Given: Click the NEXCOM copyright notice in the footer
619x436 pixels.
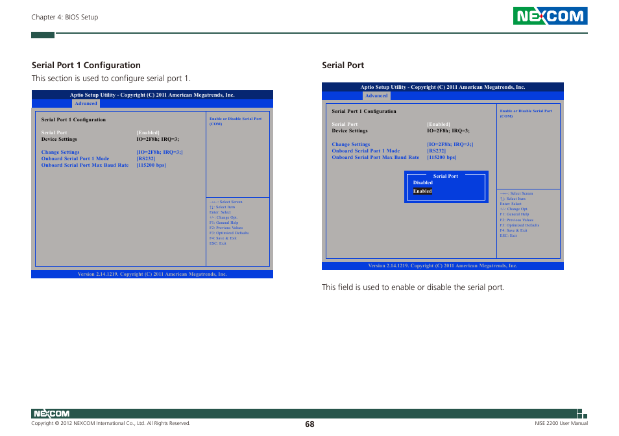Looking at the screenshot, I should point(110,423).
